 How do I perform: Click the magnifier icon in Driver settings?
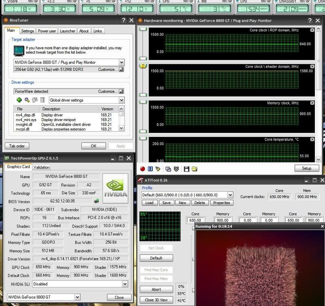(27, 100)
